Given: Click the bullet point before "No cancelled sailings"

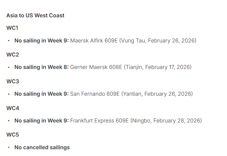Looking at the screenshot, I should (9, 148).
